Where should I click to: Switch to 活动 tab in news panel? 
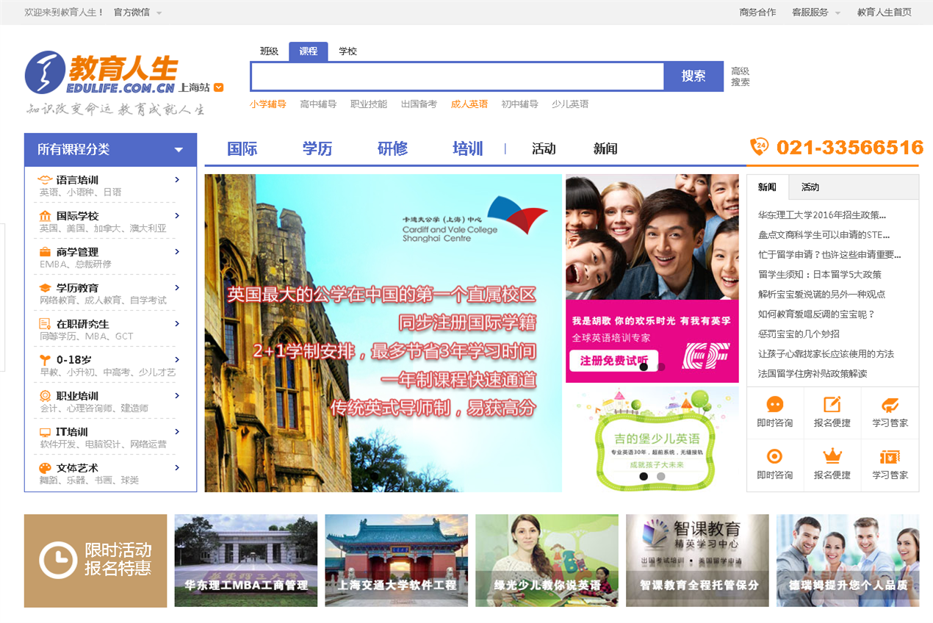(810, 187)
